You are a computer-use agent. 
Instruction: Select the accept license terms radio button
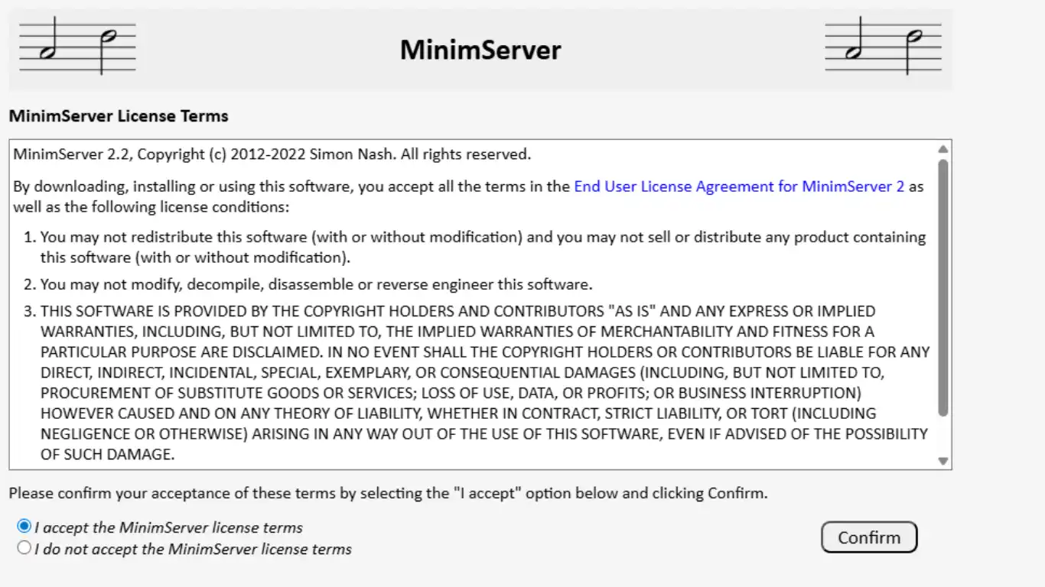coord(24,527)
